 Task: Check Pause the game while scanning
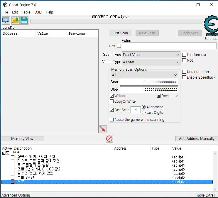pos(112,120)
